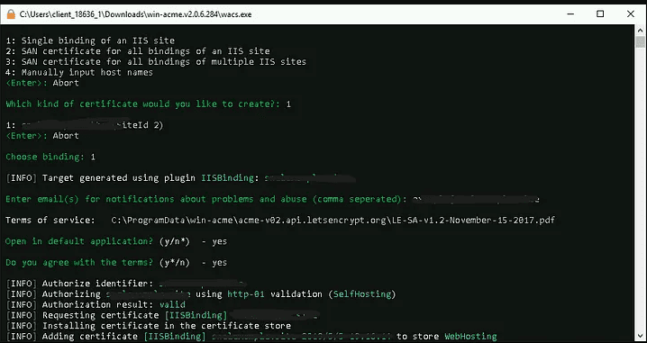Click the wacs.exe path in the title bar

(x=136, y=14)
